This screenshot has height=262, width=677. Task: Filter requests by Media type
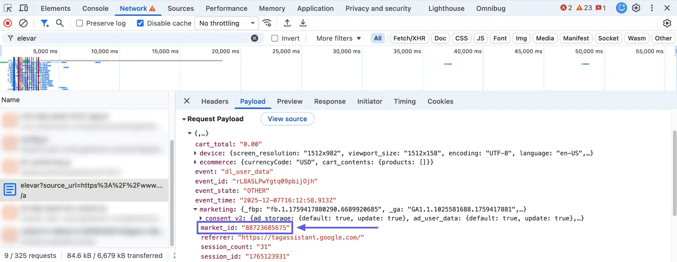point(545,38)
